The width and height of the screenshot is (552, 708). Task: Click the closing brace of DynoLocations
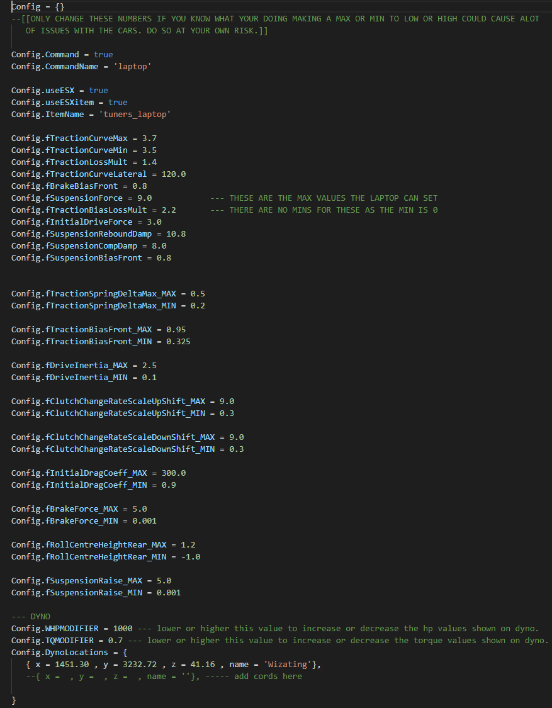click(x=14, y=700)
